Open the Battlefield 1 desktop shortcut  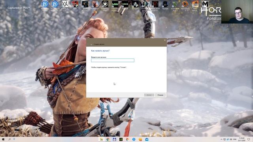point(95,5)
